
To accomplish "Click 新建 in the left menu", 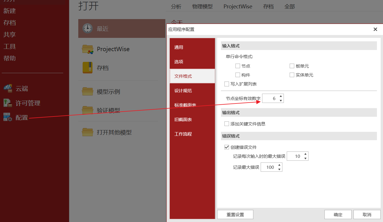I will [10, 11].
